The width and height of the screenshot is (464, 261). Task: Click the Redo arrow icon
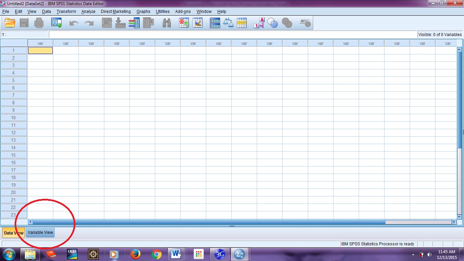[89, 23]
